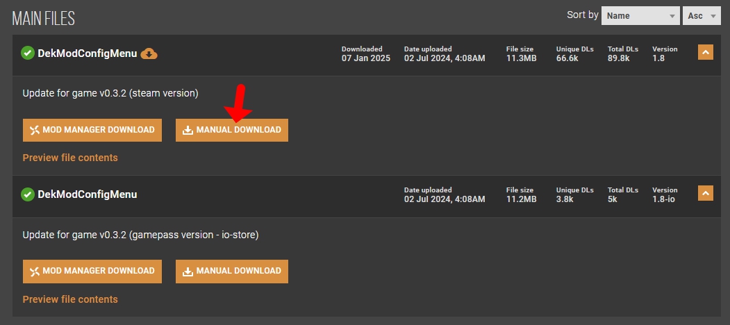This screenshot has width=730, height=325.
Task: Click Mod Manager Download for the gamepass version
Action: [x=92, y=272]
